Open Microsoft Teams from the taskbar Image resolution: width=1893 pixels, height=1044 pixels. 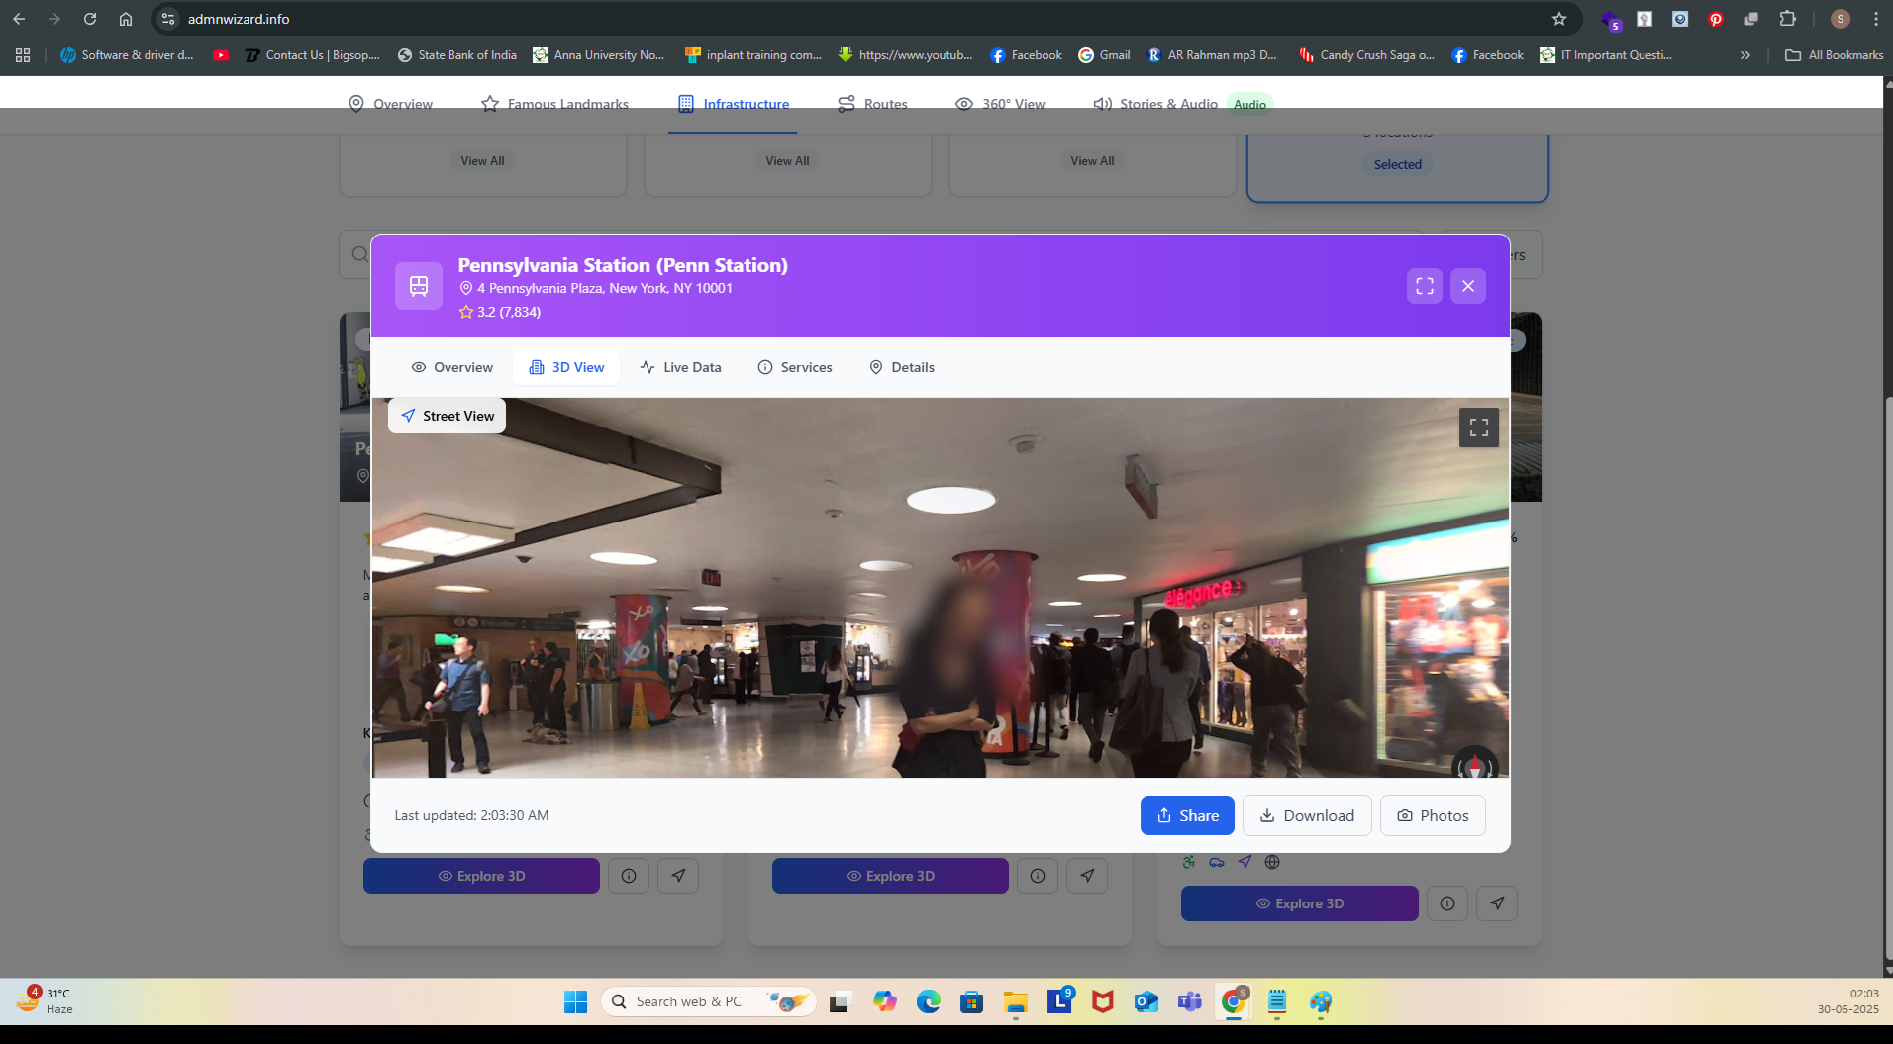tap(1189, 1002)
